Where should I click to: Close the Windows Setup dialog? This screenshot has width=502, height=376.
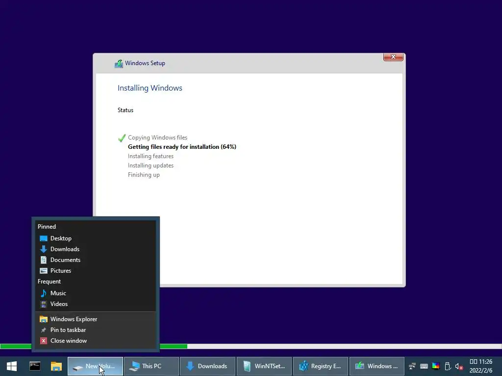pos(393,57)
